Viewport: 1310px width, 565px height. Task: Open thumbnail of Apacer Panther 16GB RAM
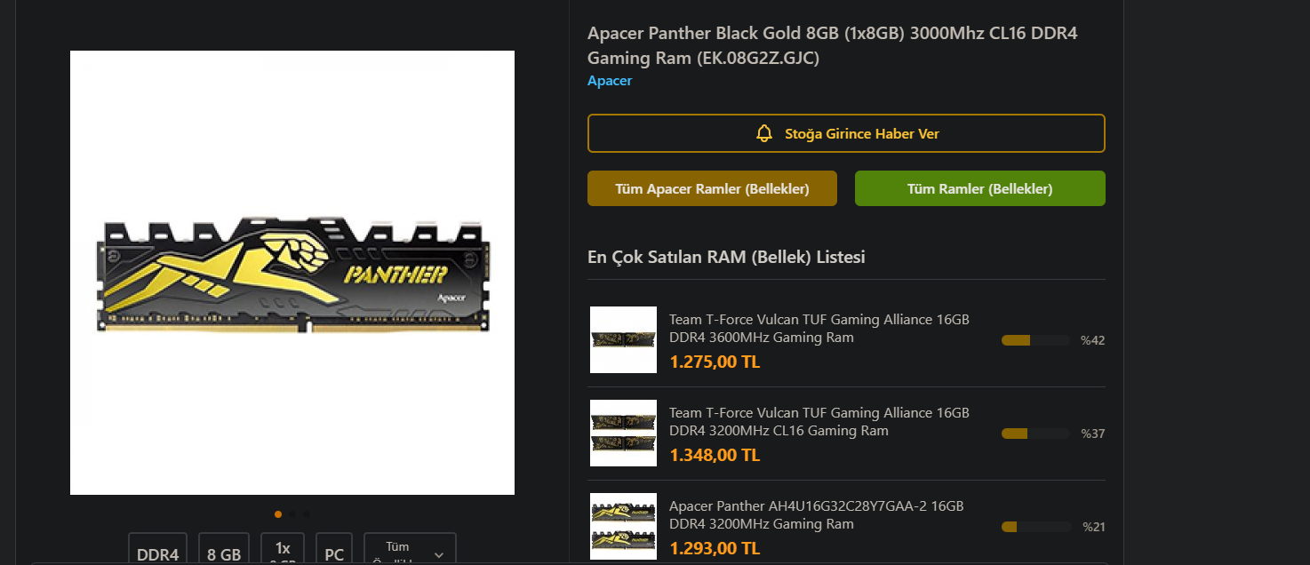(x=623, y=526)
